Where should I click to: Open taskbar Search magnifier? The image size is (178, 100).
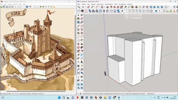point(64,97)
